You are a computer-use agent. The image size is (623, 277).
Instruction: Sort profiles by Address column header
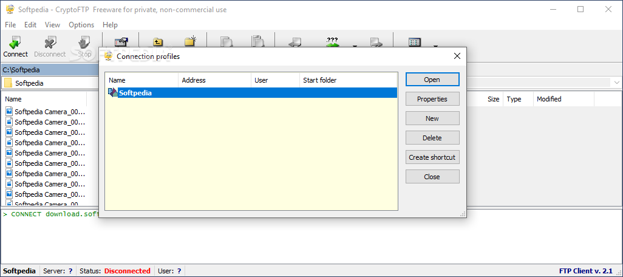214,80
